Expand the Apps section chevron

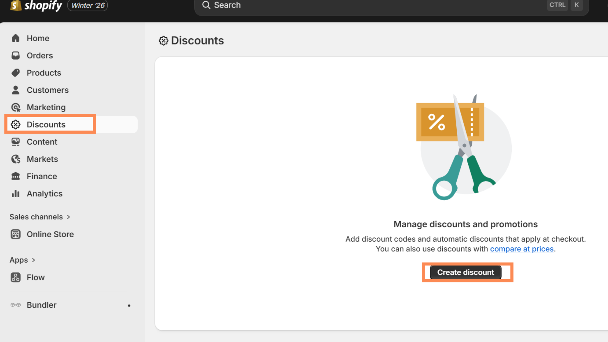(34, 260)
